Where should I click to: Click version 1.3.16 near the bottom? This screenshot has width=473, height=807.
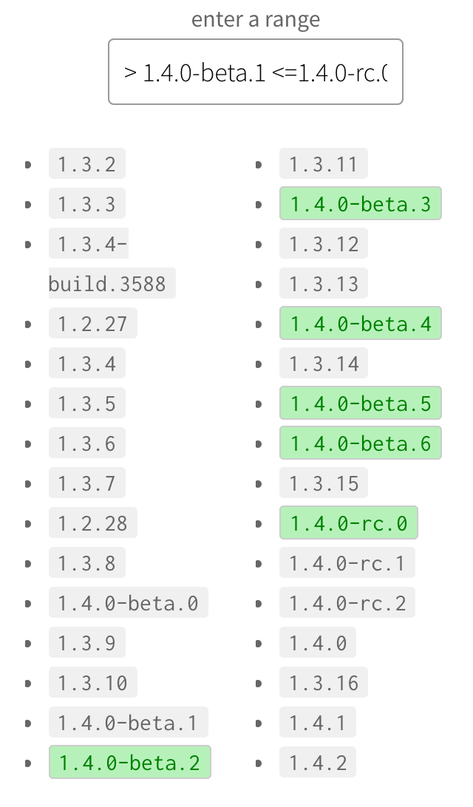click(x=323, y=682)
